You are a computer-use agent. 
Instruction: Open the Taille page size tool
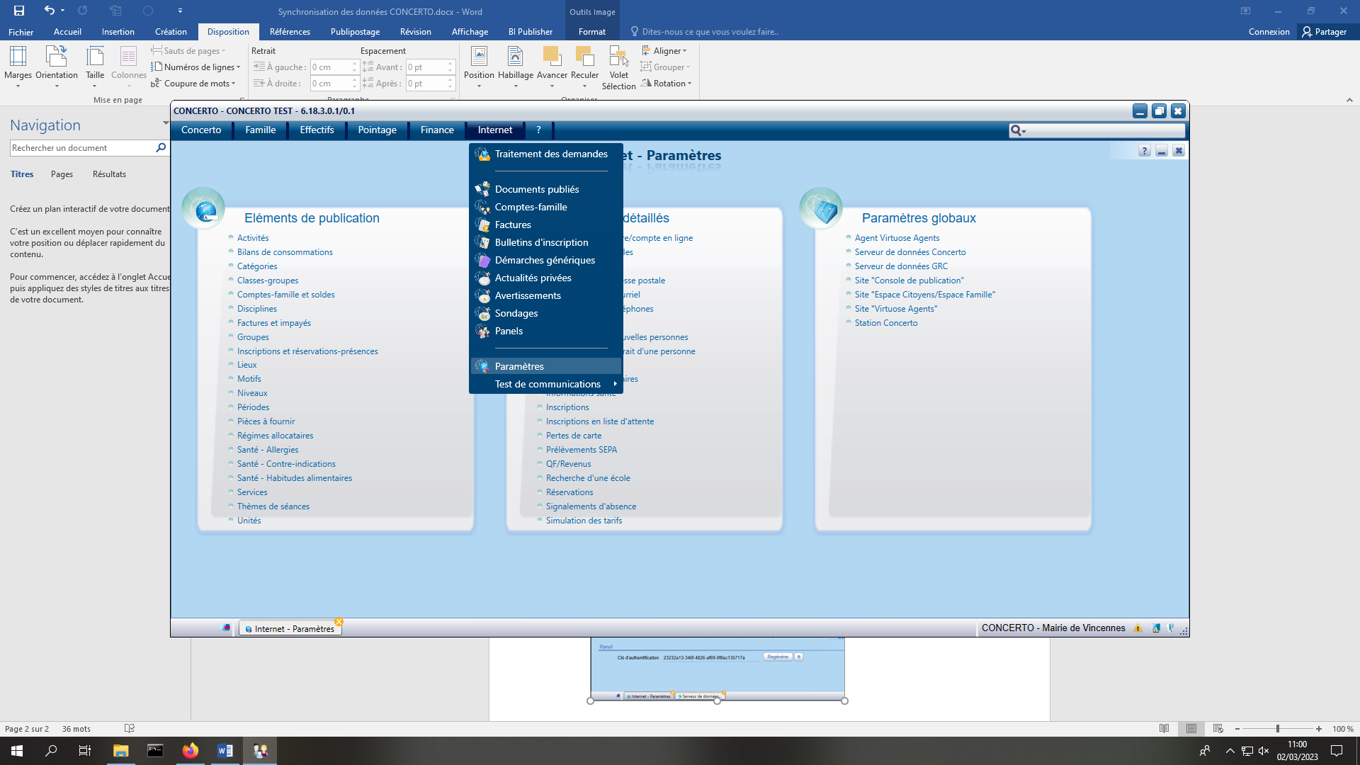[95, 67]
